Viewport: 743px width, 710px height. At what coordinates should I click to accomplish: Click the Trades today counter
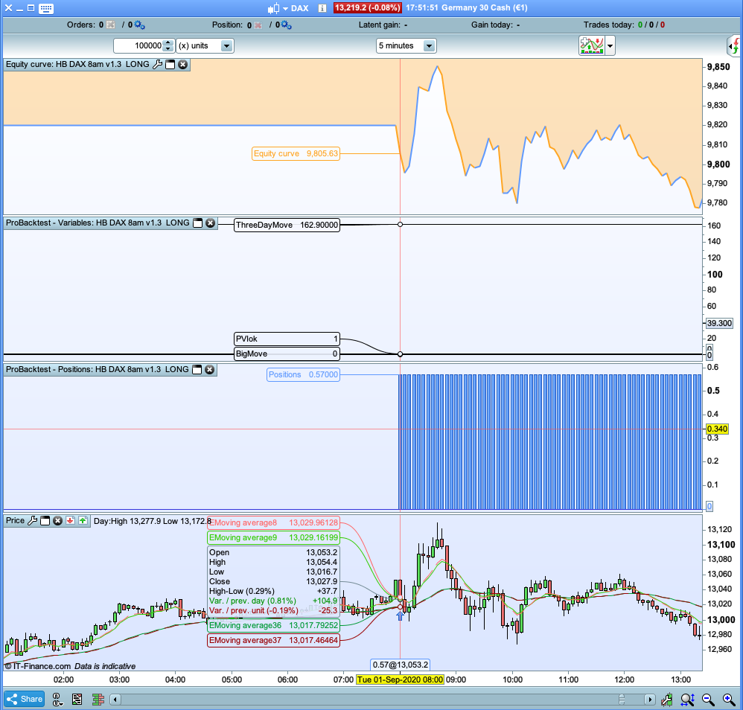coord(624,25)
